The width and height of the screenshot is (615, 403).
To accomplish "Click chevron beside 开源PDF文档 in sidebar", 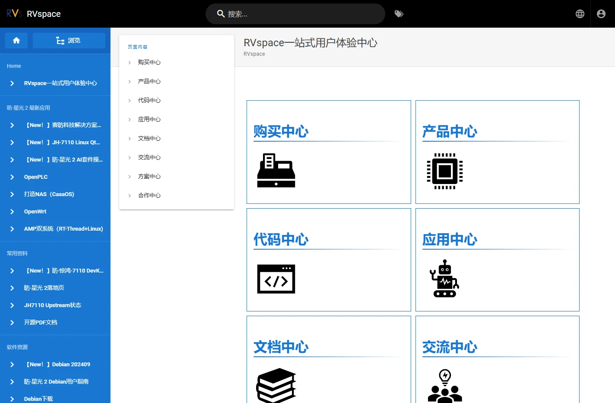I will click(12, 323).
